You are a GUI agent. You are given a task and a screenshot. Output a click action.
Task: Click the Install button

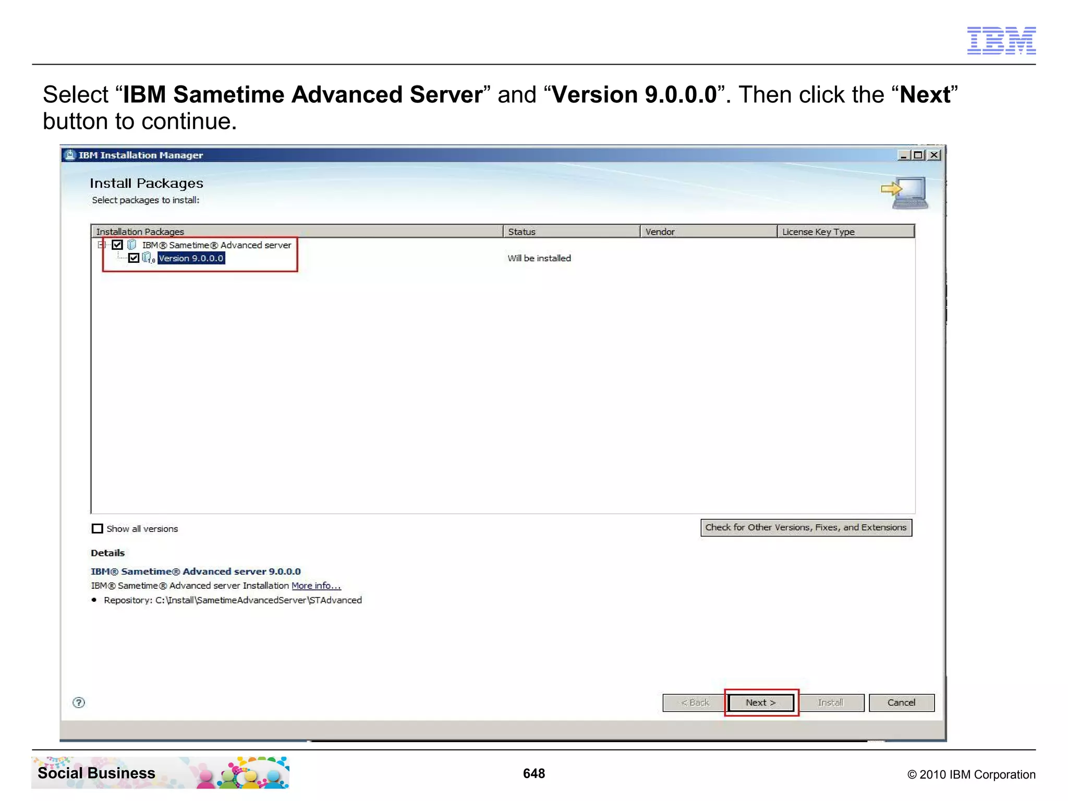pyautogui.click(x=831, y=702)
